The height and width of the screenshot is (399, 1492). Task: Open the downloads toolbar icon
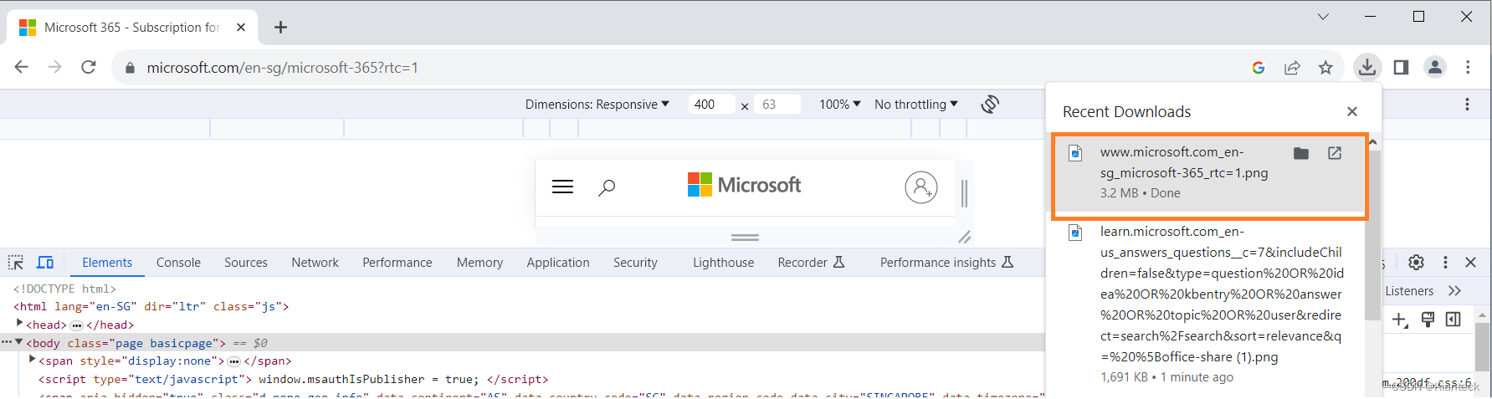(x=1367, y=67)
